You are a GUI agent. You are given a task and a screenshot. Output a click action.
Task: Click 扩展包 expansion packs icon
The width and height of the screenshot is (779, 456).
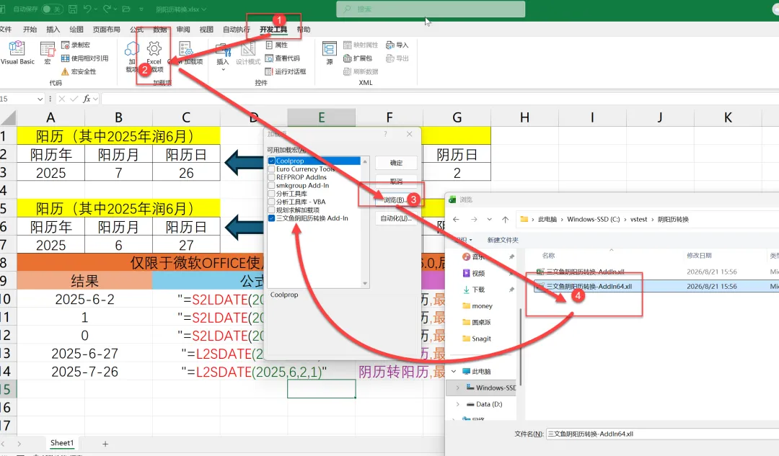tap(347, 58)
